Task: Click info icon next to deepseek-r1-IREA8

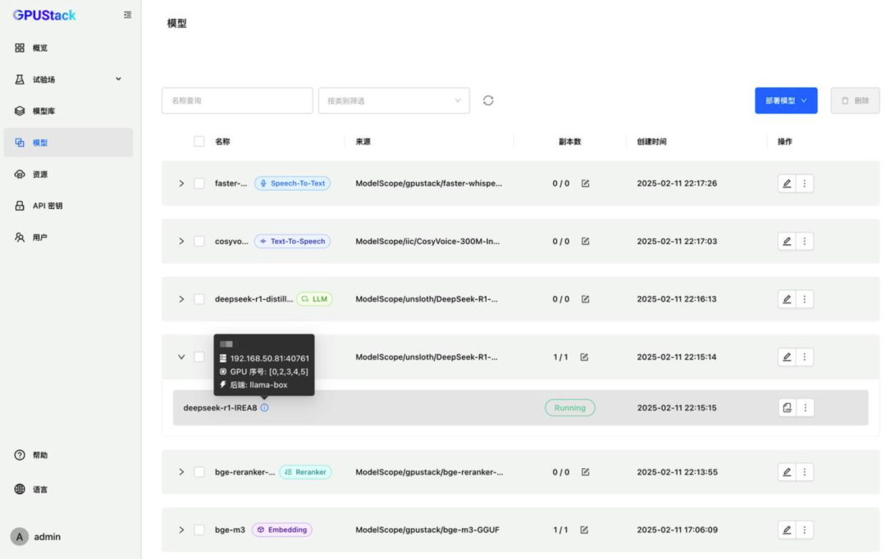Action: tap(264, 407)
